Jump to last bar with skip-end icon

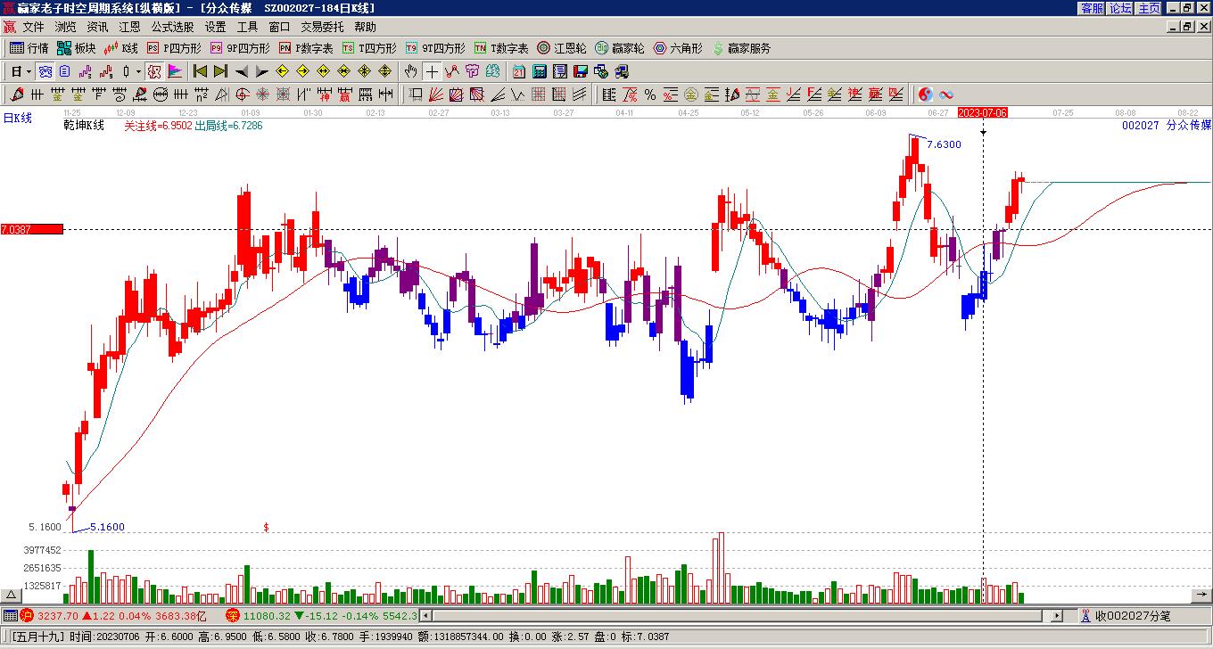click(x=220, y=71)
